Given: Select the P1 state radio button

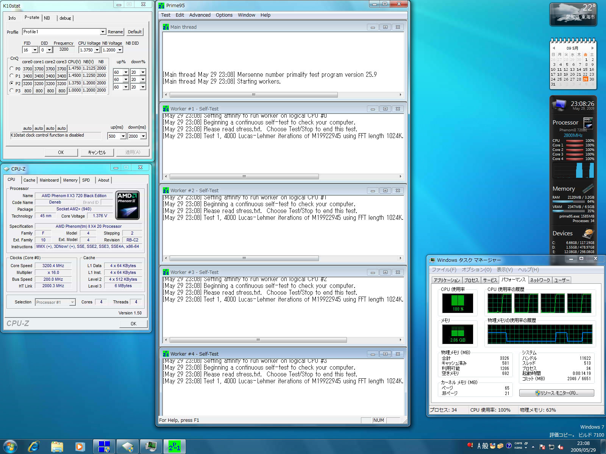Looking at the screenshot, I should pyautogui.click(x=12, y=76).
